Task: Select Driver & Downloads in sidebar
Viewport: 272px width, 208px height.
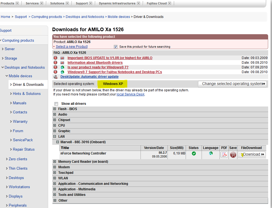Action: [x=28, y=85]
